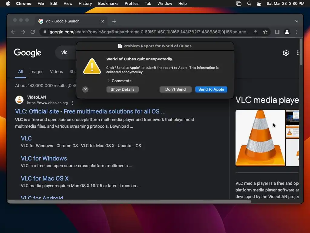310x233 pixels.
Task: Select the All search tab
Action: tap(20, 72)
